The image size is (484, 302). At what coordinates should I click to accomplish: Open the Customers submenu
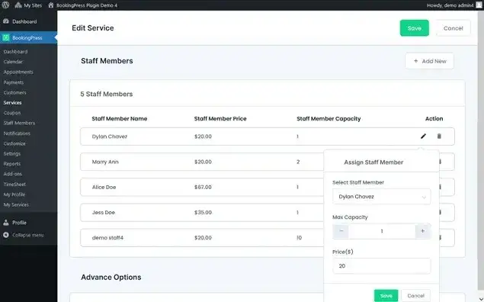14,92
